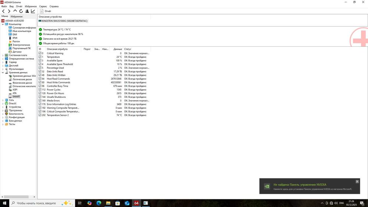
Task: Open the chart graph icon in the toolbar
Action: tap(33, 11)
